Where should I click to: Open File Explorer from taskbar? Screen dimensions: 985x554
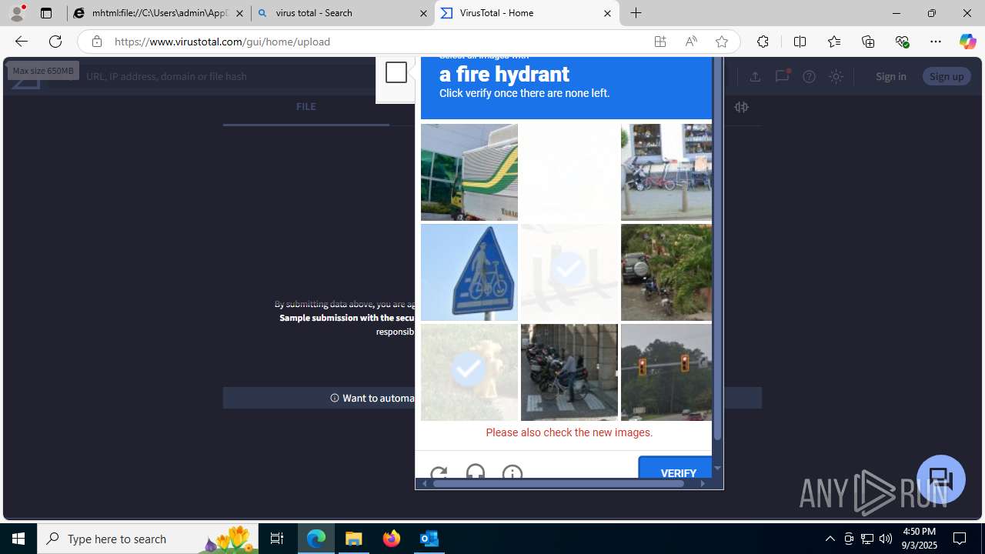coord(354,539)
